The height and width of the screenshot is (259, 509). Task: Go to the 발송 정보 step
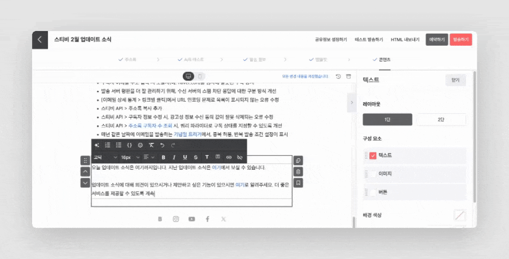[x=254, y=60]
